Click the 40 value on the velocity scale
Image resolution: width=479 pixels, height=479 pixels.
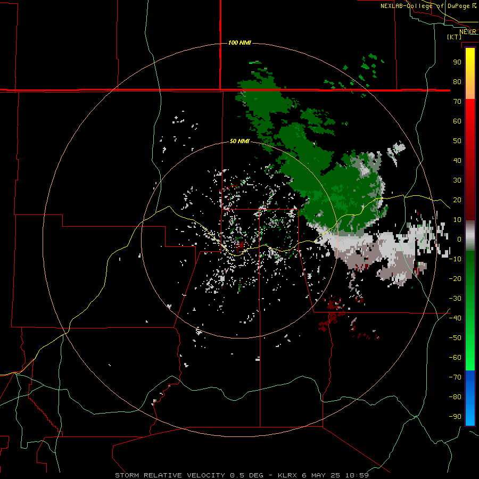tap(457, 161)
